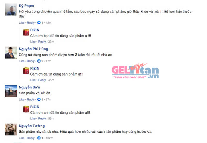Click the like reaction icon on Kỳ Phạm's comment

coord(39,23)
